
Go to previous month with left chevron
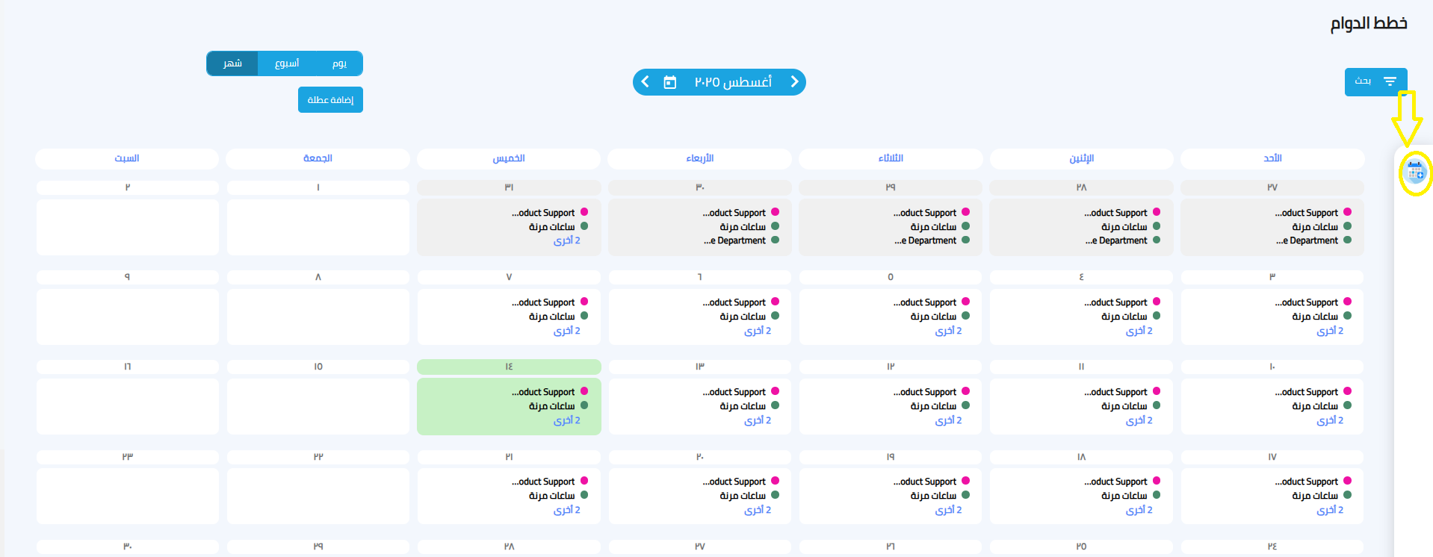[646, 82]
